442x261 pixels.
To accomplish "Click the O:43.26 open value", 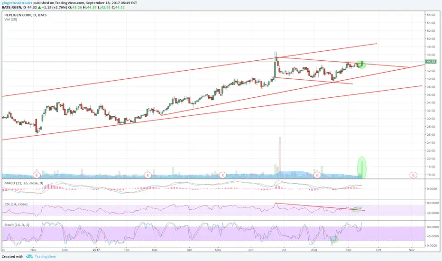I will coord(75,7).
